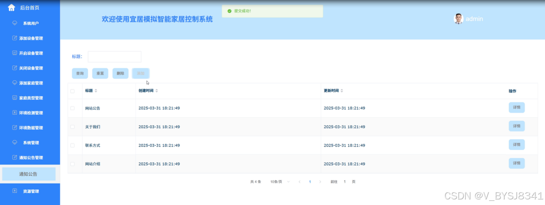
Task: Open 详情 for 网站公告 row
Action: pos(517,107)
